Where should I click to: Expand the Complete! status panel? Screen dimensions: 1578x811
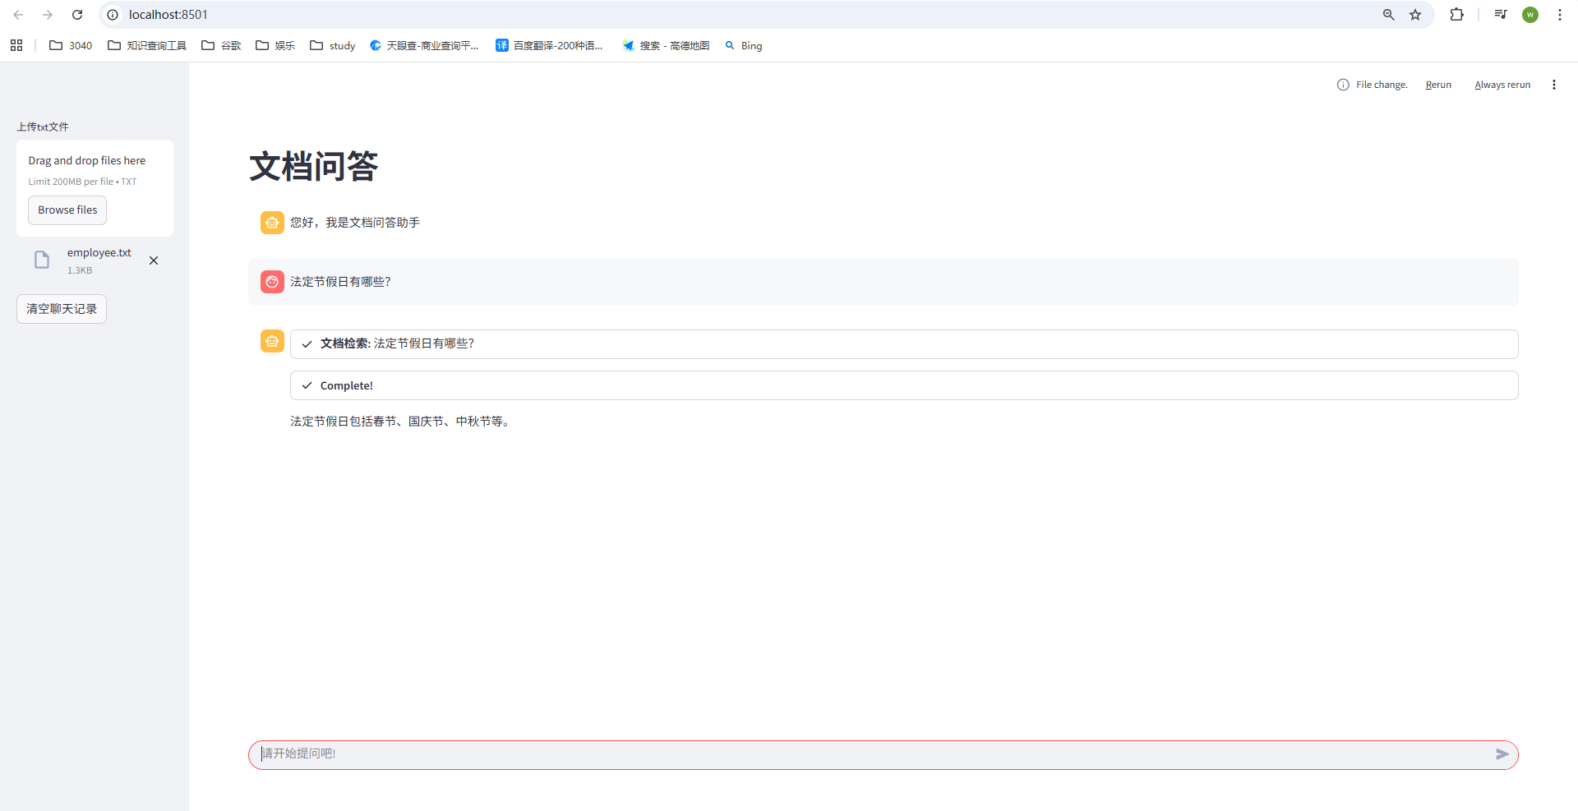[x=904, y=385]
